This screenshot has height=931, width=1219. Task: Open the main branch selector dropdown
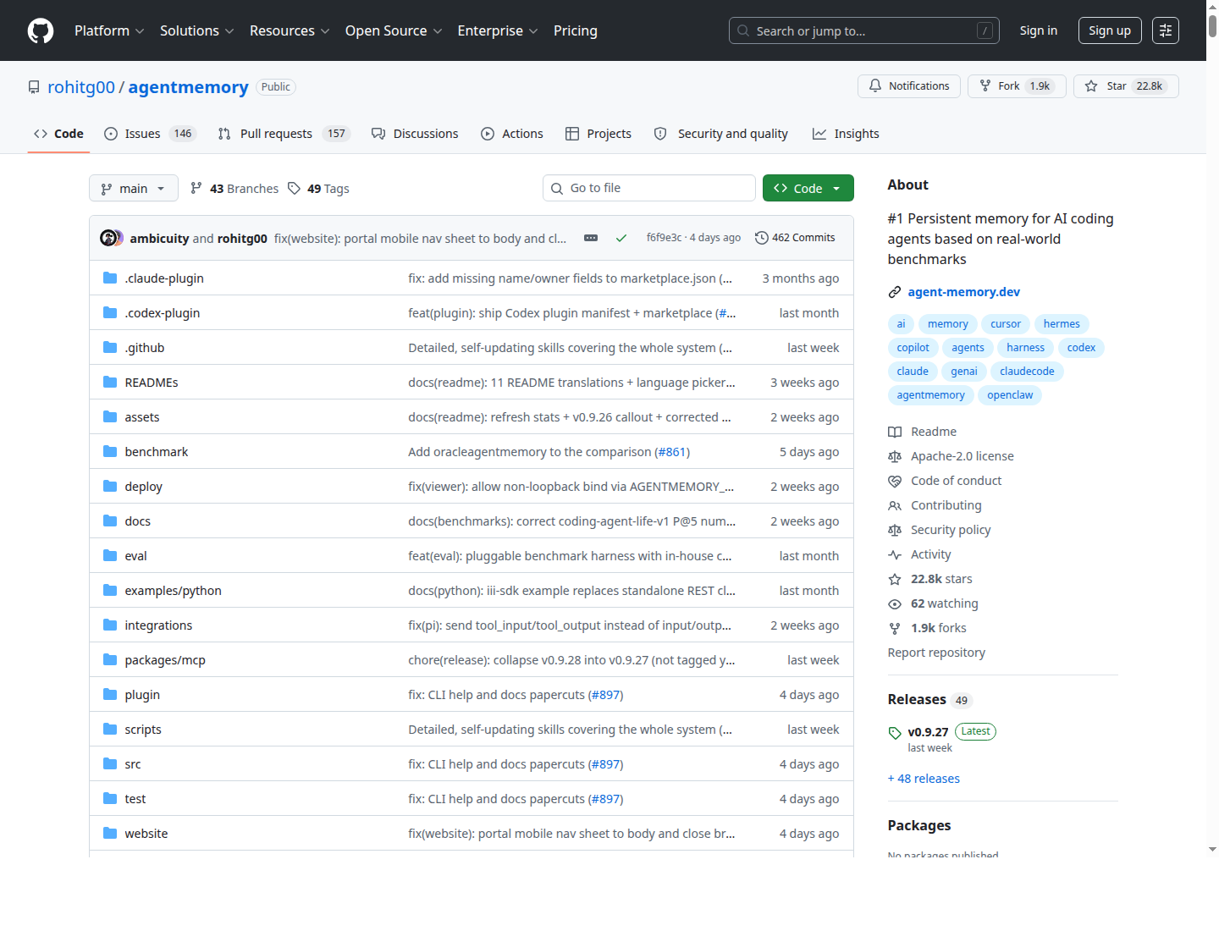coord(134,188)
